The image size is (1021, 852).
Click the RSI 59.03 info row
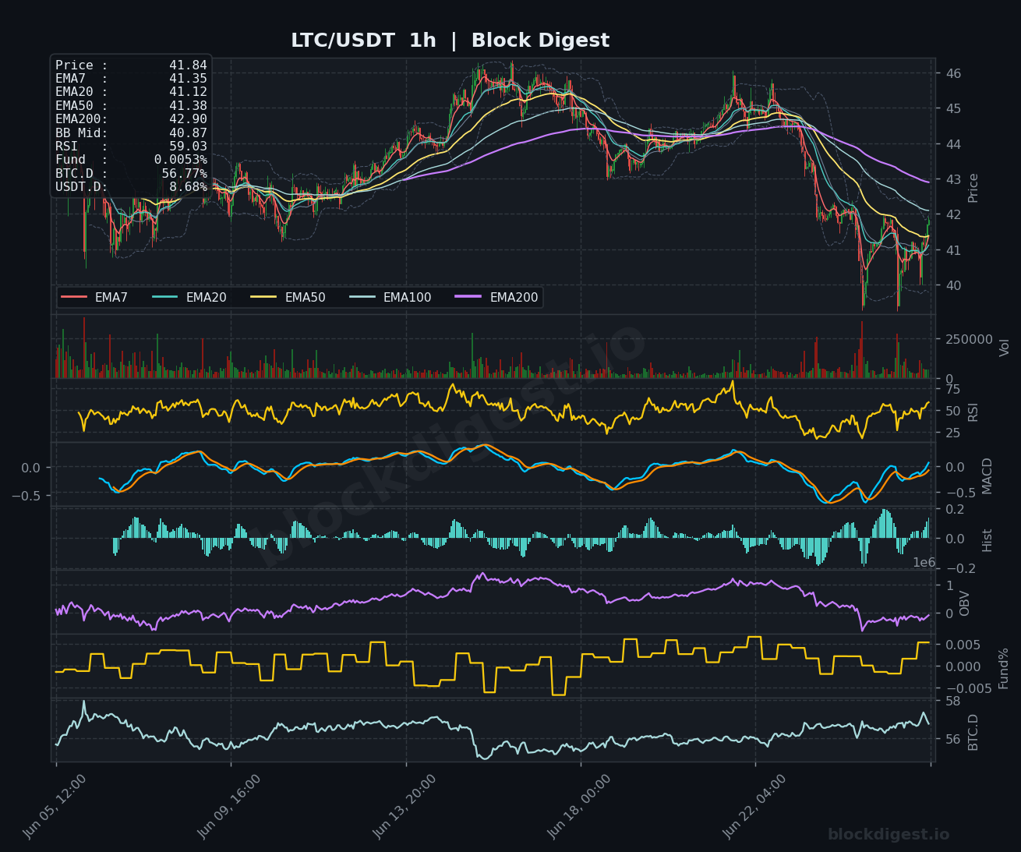point(131,147)
